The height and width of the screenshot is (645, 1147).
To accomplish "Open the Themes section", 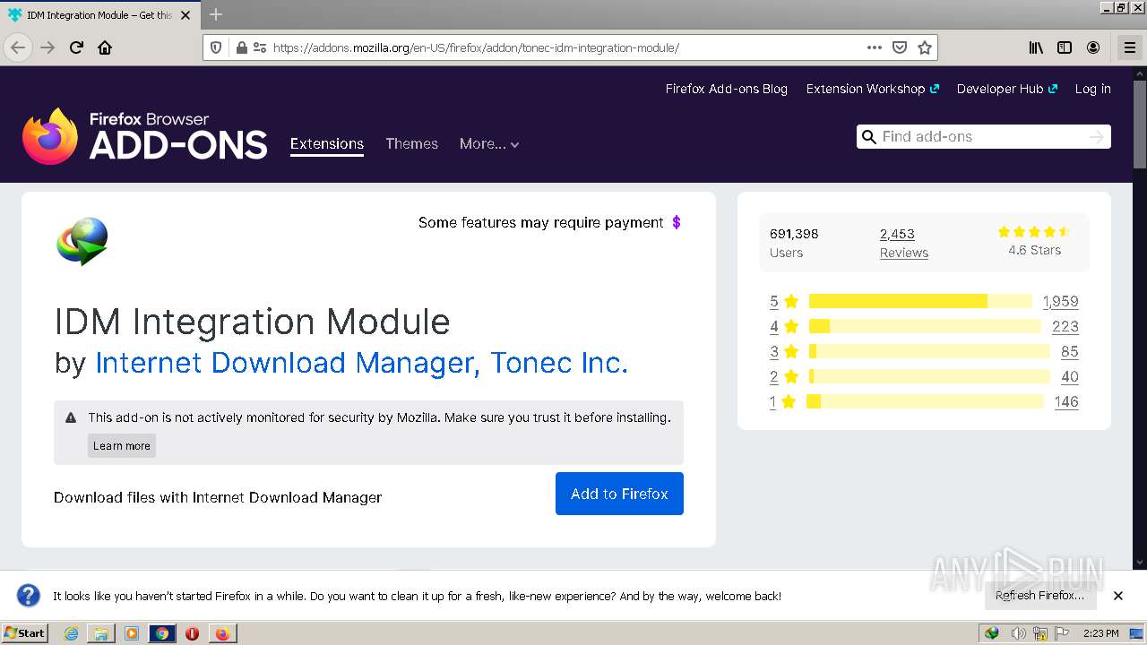I will [x=411, y=143].
